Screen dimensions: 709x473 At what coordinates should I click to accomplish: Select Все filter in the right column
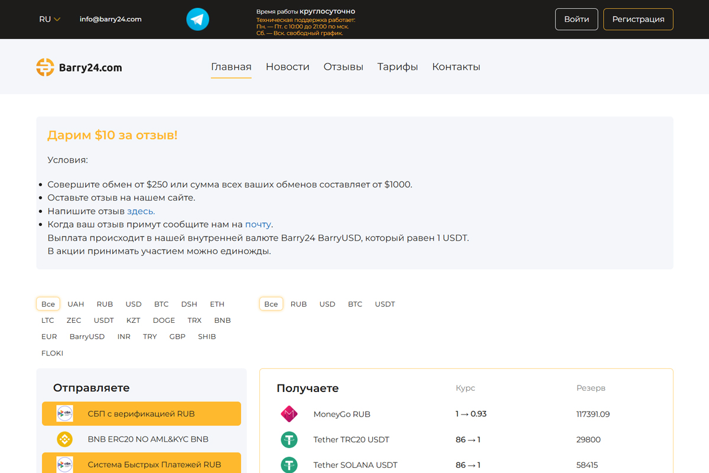tap(271, 303)
